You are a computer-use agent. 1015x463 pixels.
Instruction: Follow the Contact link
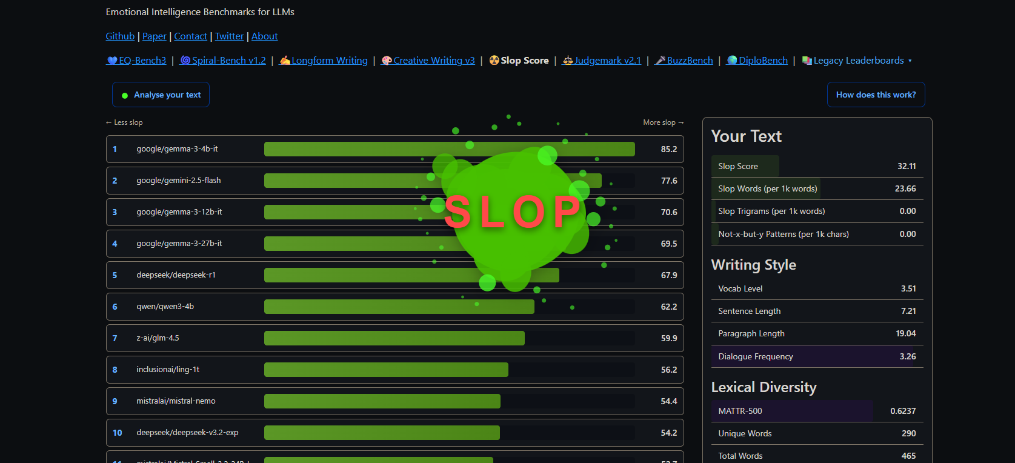pos(190,36)
